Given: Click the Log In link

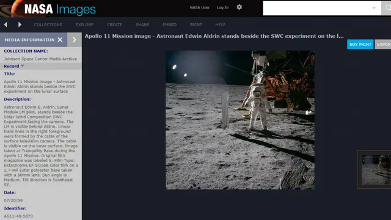Looking at the screenshot, I should click(x=222, y=7).
